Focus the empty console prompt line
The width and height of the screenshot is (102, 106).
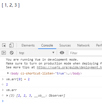pos(51,101)
